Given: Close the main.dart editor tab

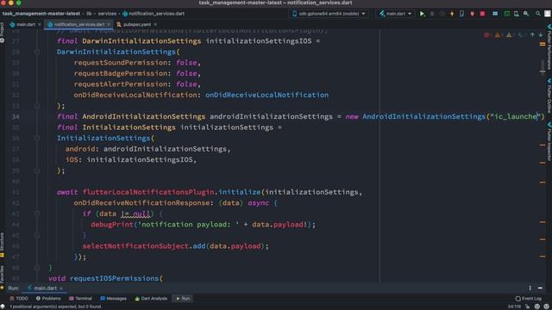Looking at the screenshot, I should 40,25.
